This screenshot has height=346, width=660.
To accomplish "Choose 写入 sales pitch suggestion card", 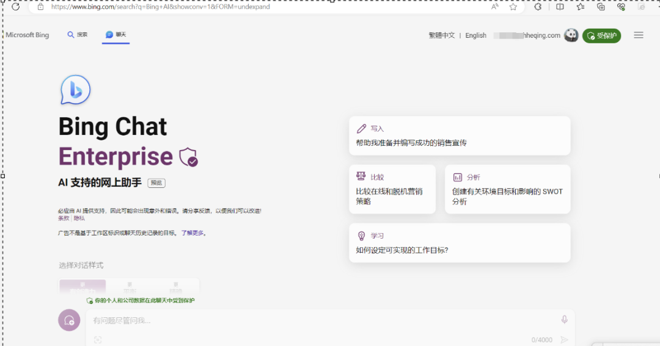I will pyautogui.click(x=460, y=136).
